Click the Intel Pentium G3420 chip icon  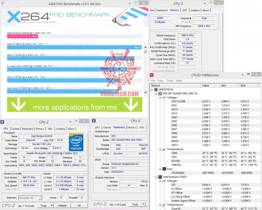tap(160, 177)
